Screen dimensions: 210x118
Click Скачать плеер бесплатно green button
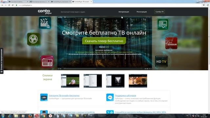pyautogui.click(x=104, y=41)
